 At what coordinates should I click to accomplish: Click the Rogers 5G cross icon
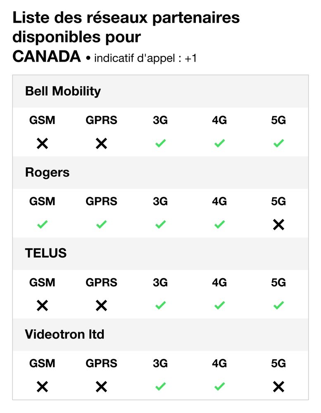(278, 225)
